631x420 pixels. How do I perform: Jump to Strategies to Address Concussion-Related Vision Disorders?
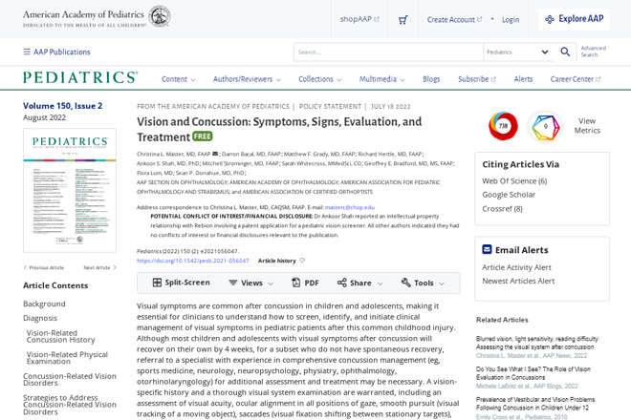(70, 405)
